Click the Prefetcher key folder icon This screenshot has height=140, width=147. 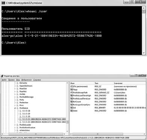[x=18, y=102]
